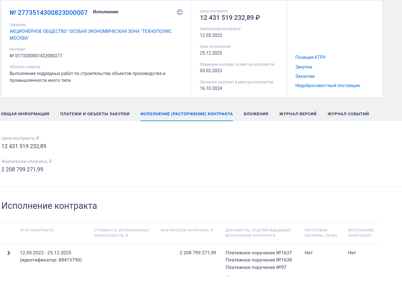Viewport: 402px width, 281px height.
Task: Open contract № 2773514300823000007 link
Action: click(x=49, y=13)
